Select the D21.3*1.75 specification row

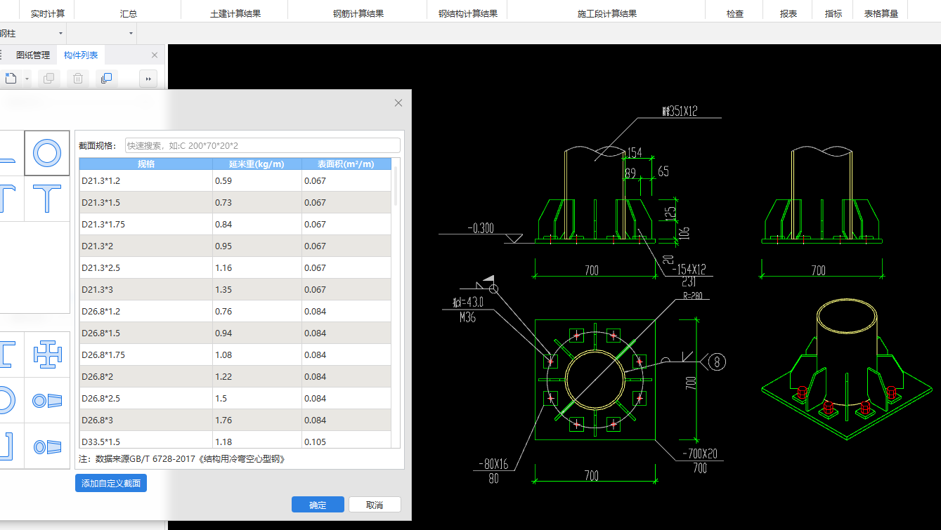coord(235,224)
